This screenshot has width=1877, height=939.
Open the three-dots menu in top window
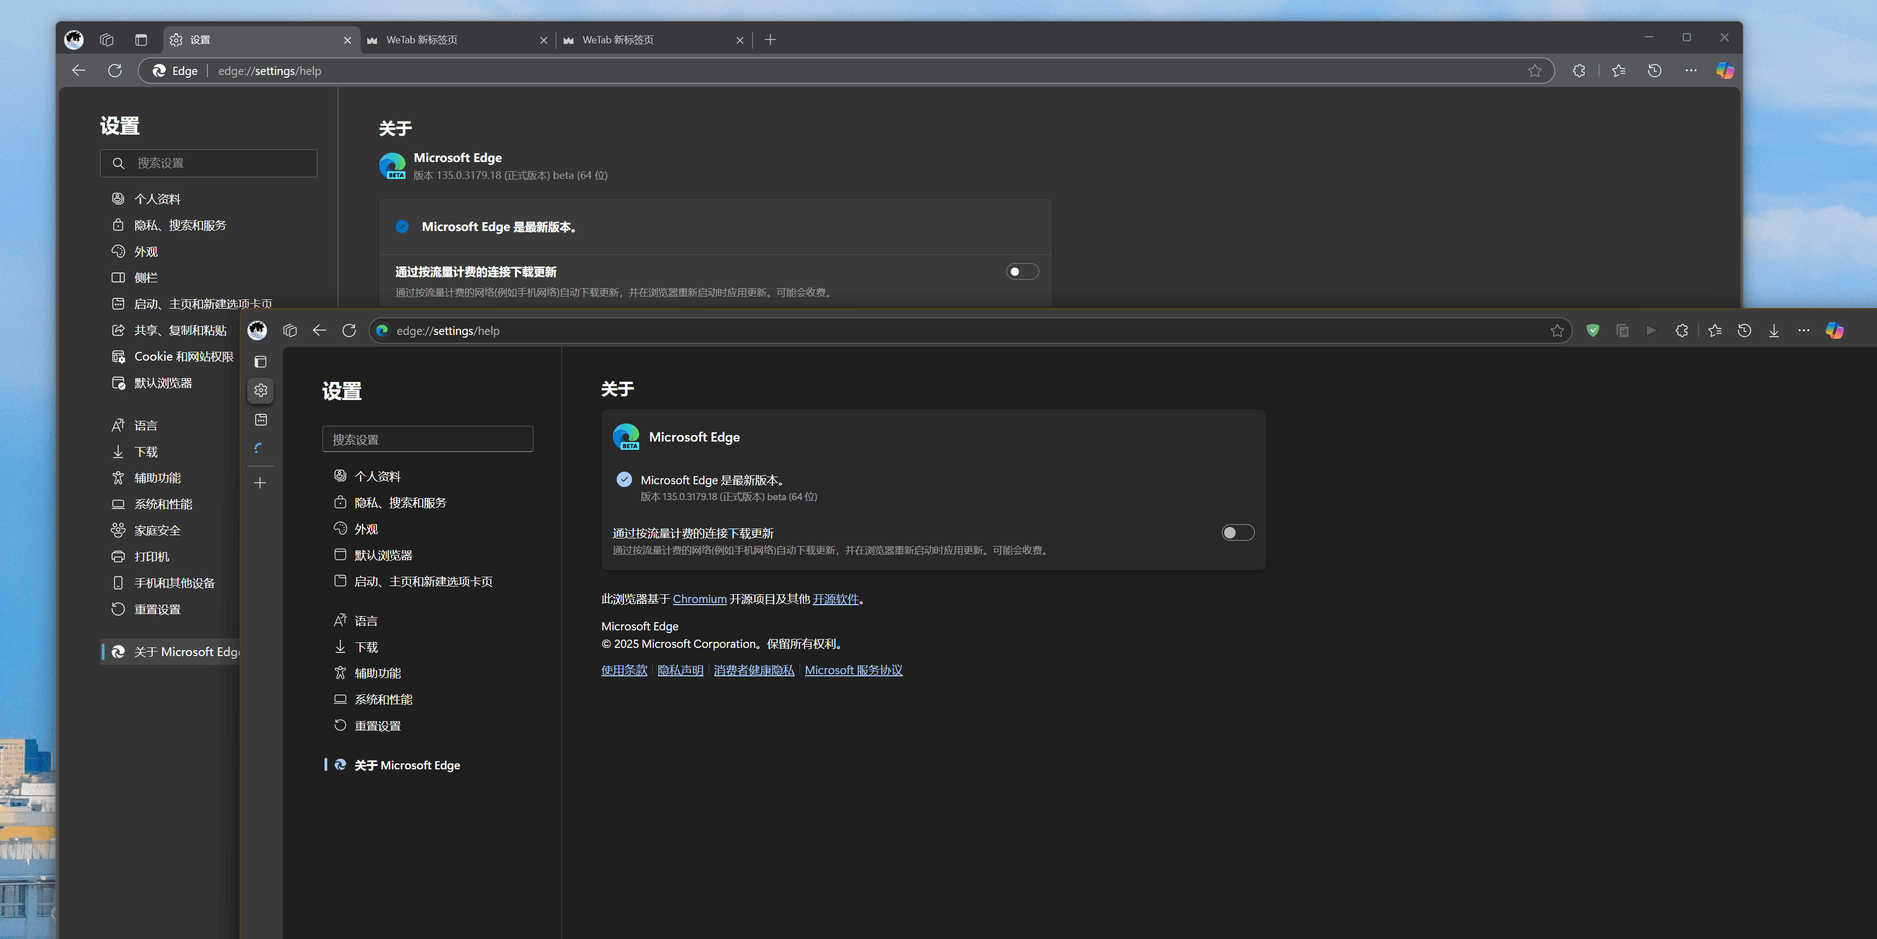coord(1690,71)
